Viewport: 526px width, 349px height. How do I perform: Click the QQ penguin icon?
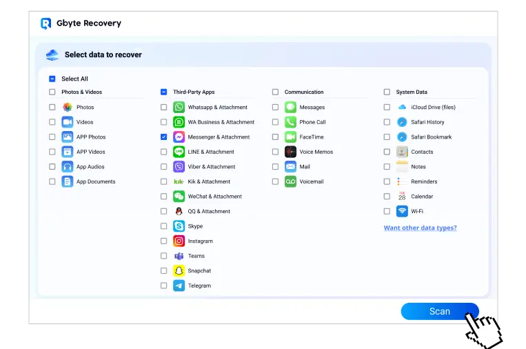pyautogui.click(x=179, y=211)
